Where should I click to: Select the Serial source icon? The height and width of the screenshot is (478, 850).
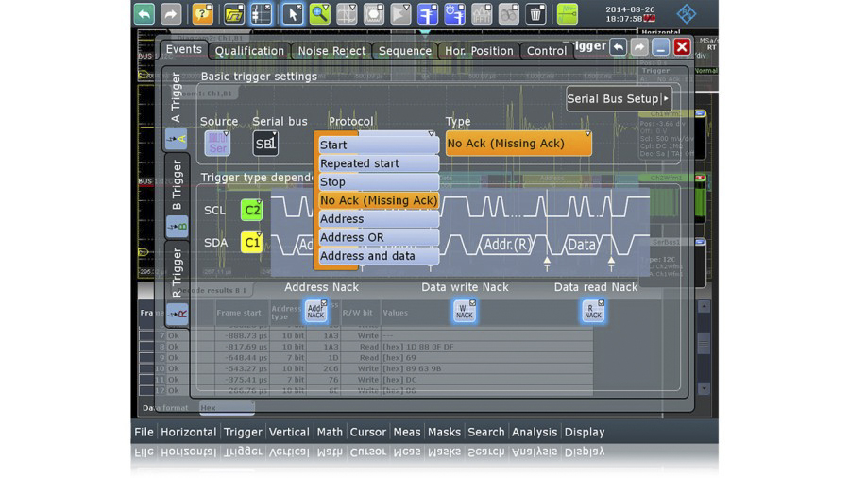(218, 144)
